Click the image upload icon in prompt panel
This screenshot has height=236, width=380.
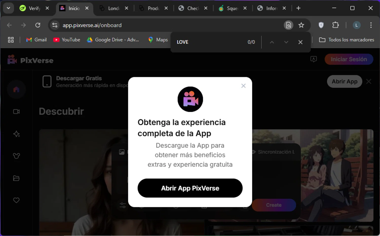pyautogui.click(x=122, y=152)
